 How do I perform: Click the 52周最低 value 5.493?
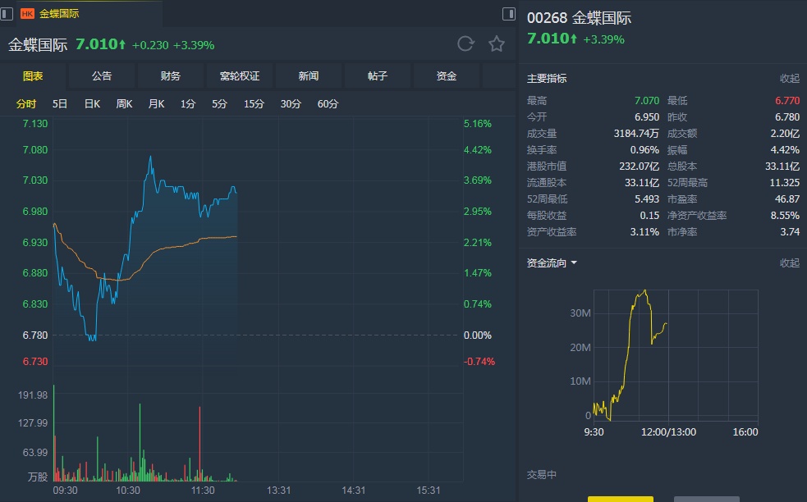click(646, 199)
